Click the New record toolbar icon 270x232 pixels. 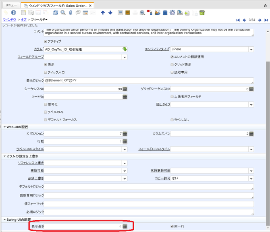pyautogui.click(x=23, y=12)
